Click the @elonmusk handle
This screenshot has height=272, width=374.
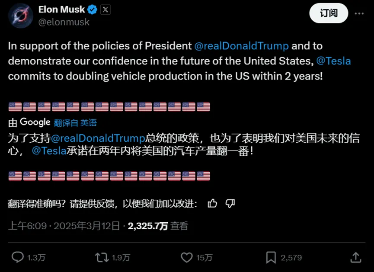64,22
